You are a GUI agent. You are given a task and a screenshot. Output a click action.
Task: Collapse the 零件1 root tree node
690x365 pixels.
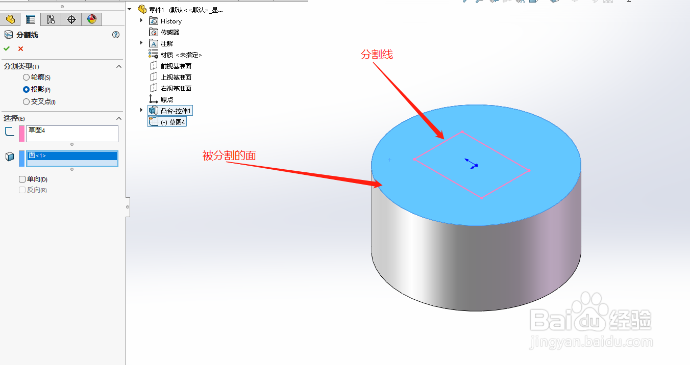click(x=130, y=9)
